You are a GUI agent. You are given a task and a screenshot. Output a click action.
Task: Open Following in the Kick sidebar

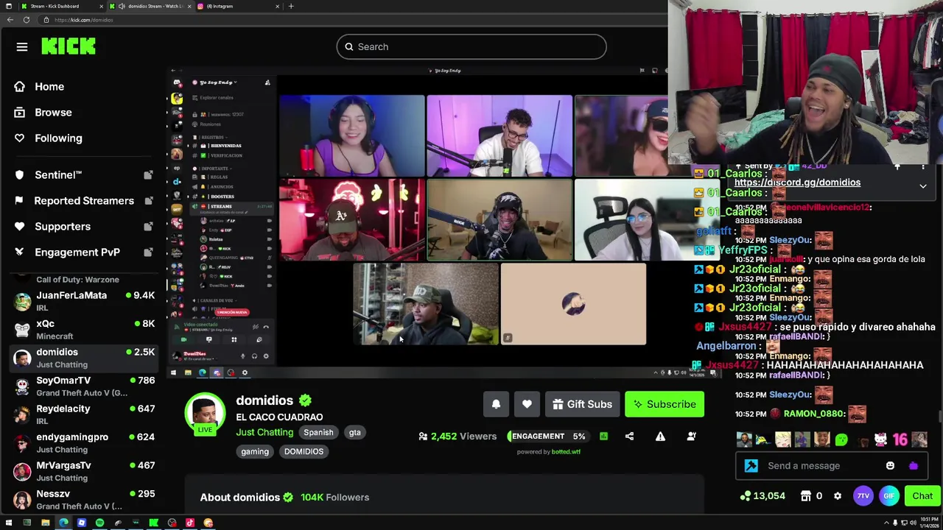point(58,138)
